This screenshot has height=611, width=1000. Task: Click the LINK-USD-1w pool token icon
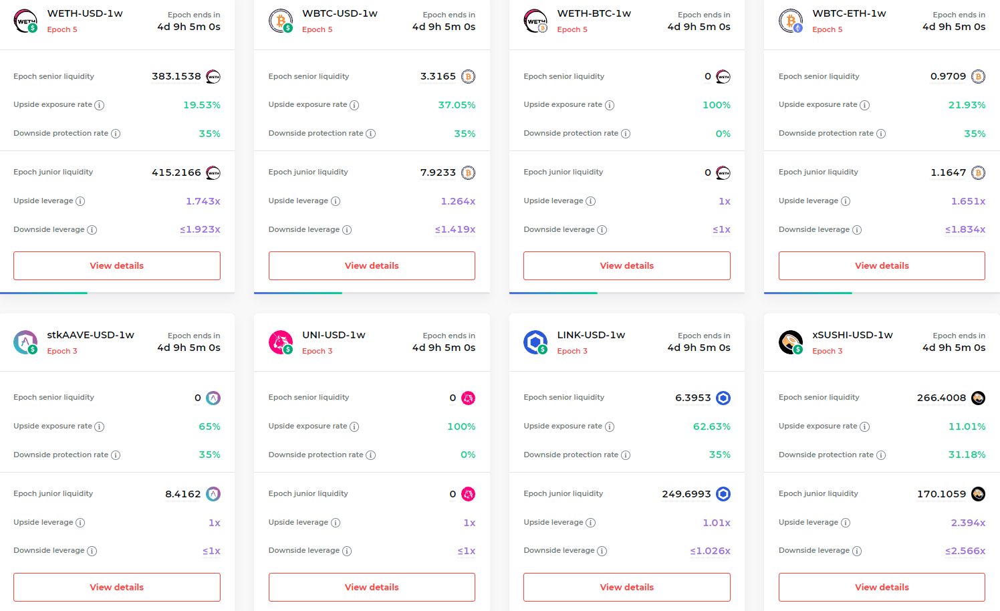click(536, 342)
